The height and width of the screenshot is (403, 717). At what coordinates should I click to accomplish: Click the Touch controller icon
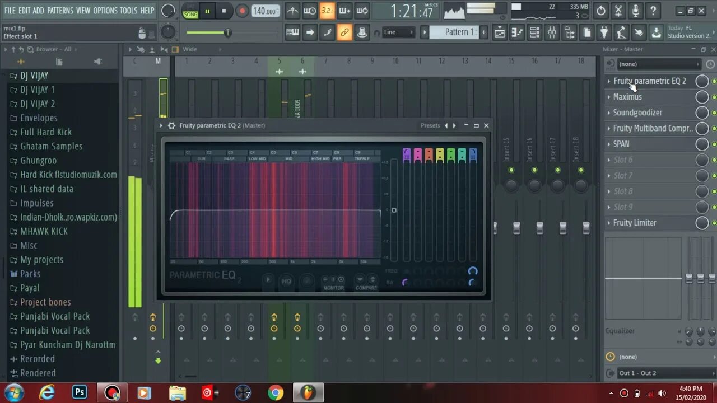[639, 32]
